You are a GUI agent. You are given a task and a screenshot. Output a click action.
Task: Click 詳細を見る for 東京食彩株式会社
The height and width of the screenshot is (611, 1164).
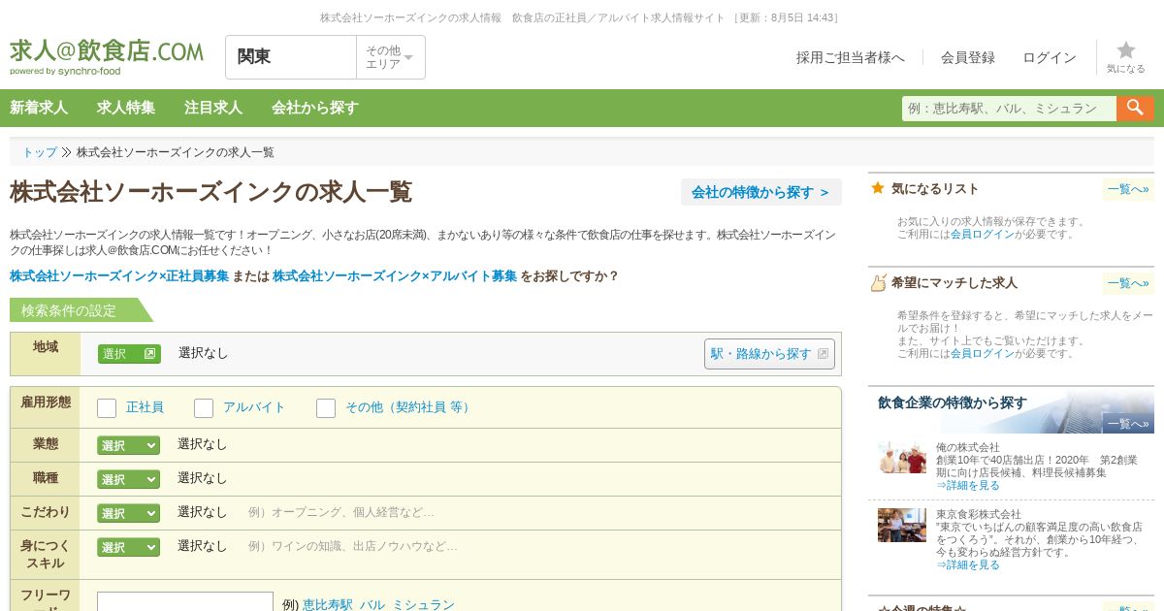pos(968,564)
